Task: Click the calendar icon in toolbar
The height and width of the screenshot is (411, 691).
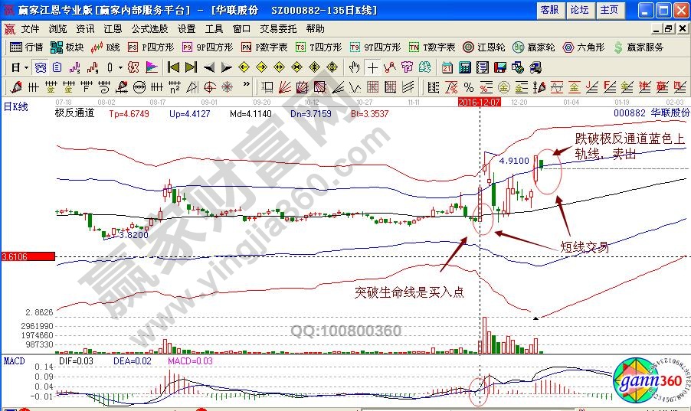Action: click(447, 67)
